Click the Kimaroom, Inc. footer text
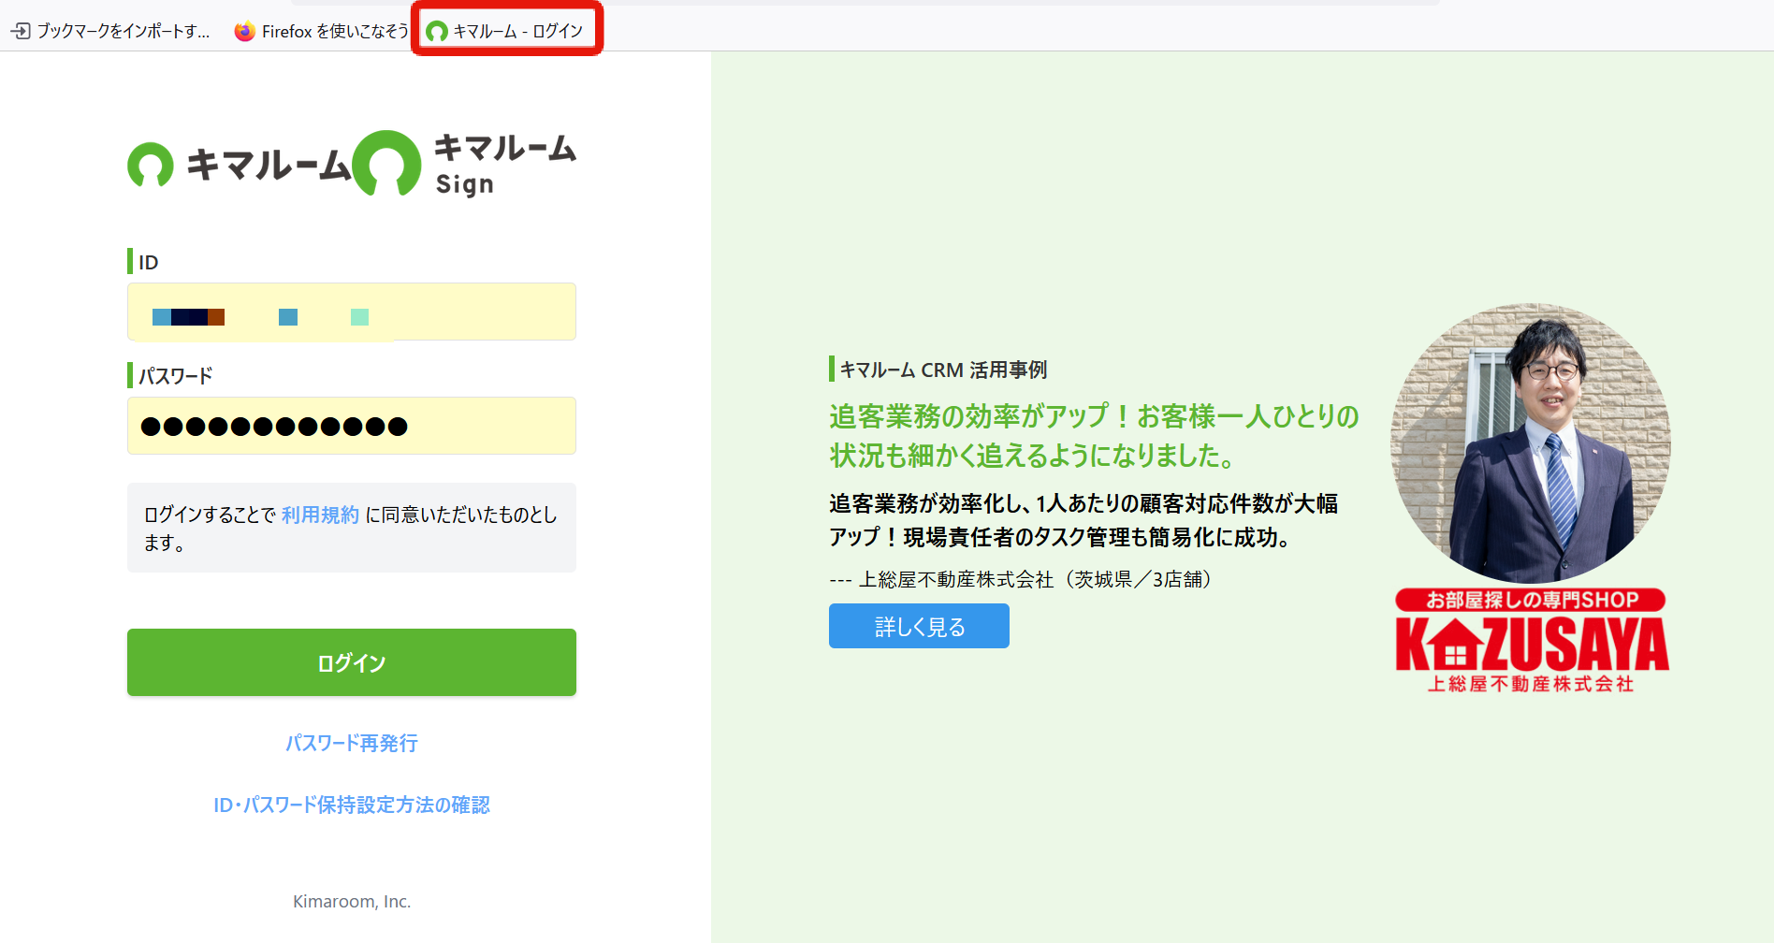The image size is (1774, 943). tap(352, 901)
